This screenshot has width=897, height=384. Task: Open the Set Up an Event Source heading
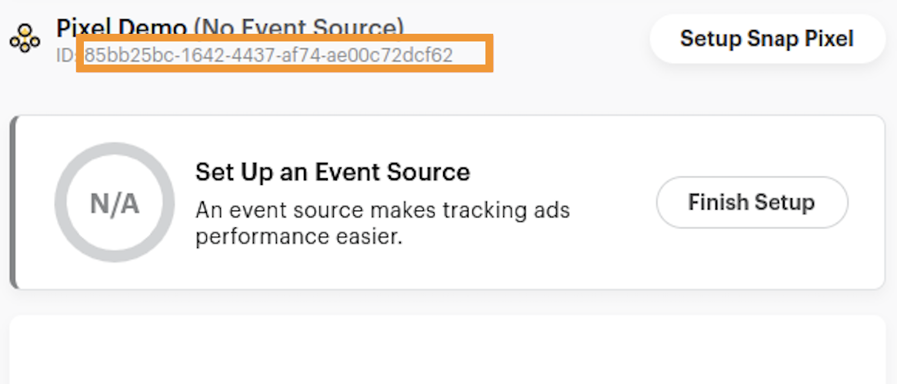(332, 171)
